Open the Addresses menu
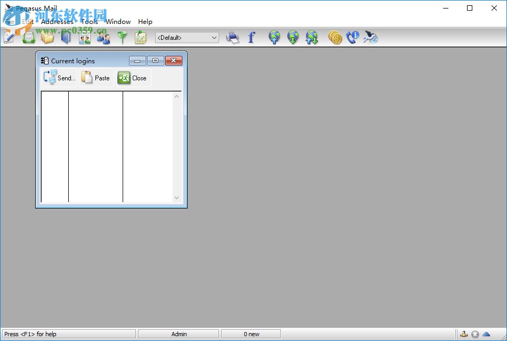The width and height of the screenshot is (507, 341). pos(57,22)
